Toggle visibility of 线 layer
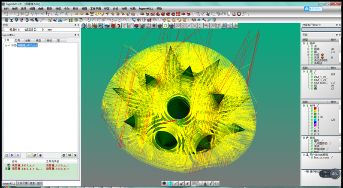The width and height of the screenshot is (343, 188). tap(312, 86)
